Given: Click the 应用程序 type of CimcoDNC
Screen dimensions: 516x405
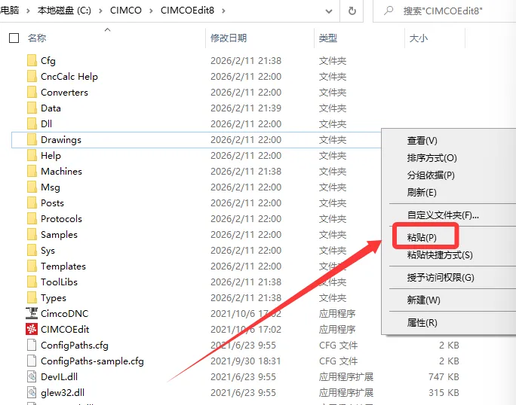Looking at the screenshot, I should click(x=337, y=313).
